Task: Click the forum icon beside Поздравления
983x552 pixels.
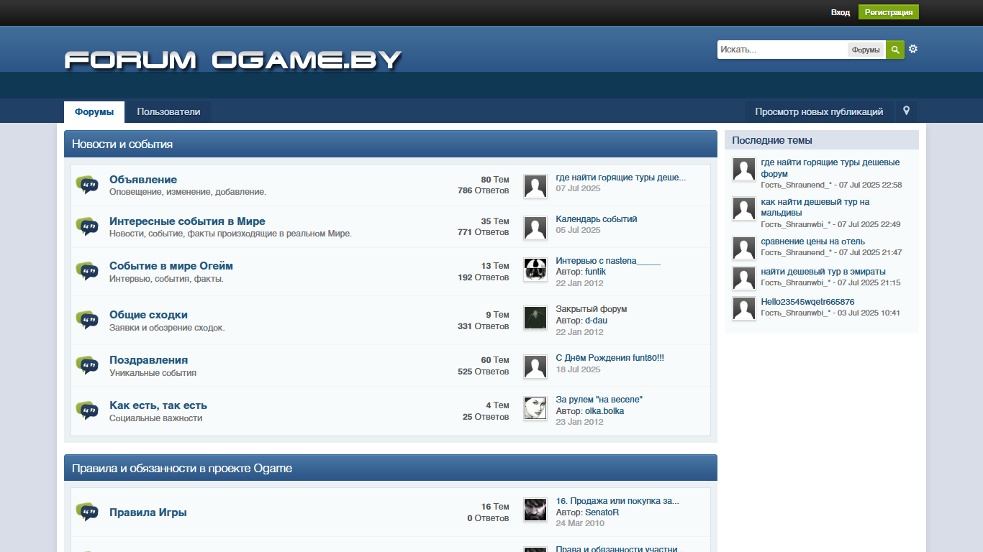Action: click(87, 366)
